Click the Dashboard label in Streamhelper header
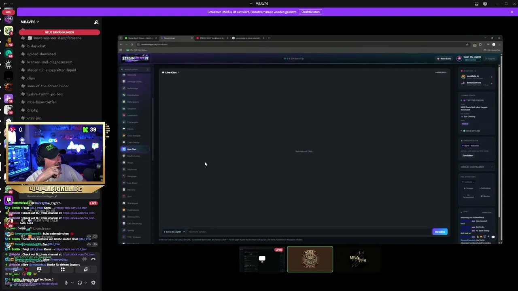The width and height of the screenshot is (518, 291). pyautogui.click(x=294, y=59)
